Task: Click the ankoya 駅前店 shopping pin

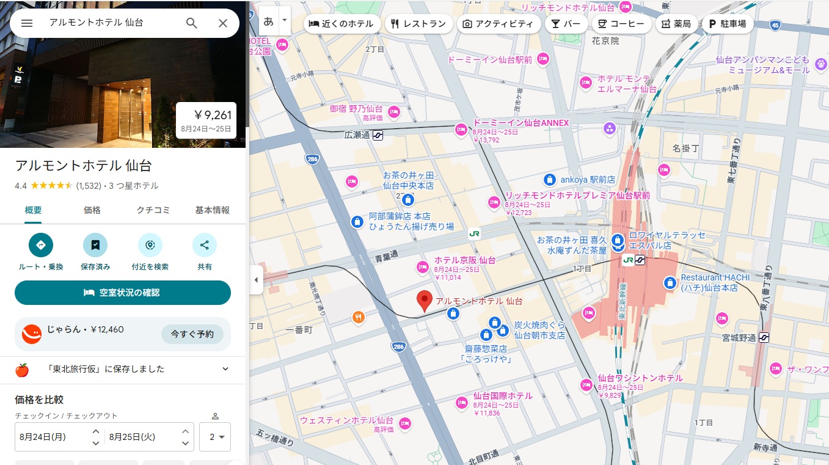Action: pos(549,180)
